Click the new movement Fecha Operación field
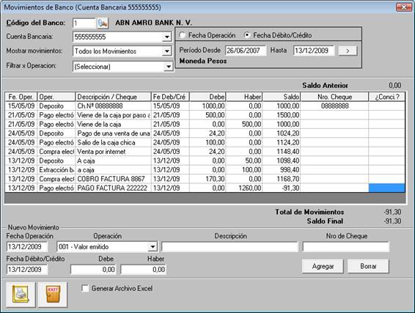Image resolution: width=415 pixels, height=313 pixels. tap(27, 247)
